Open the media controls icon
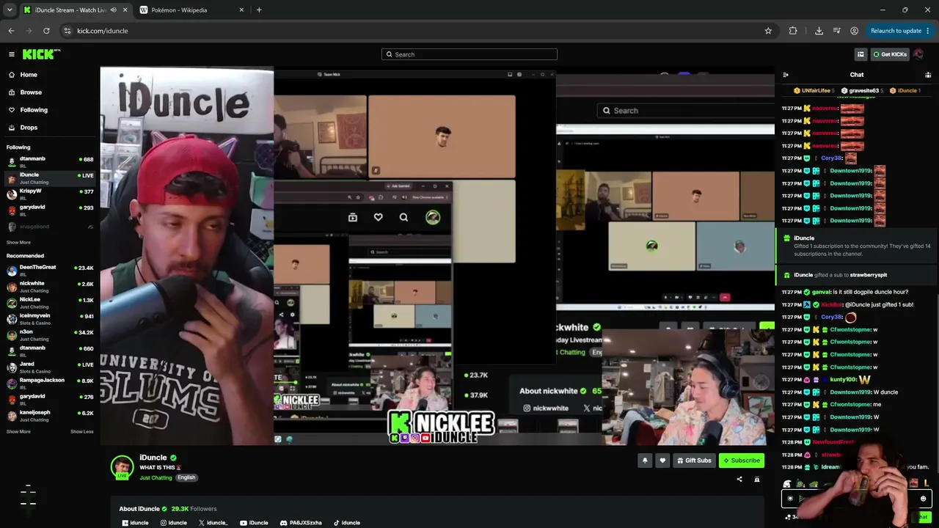Viewport: 939px width, 528px height. [836, 31]
